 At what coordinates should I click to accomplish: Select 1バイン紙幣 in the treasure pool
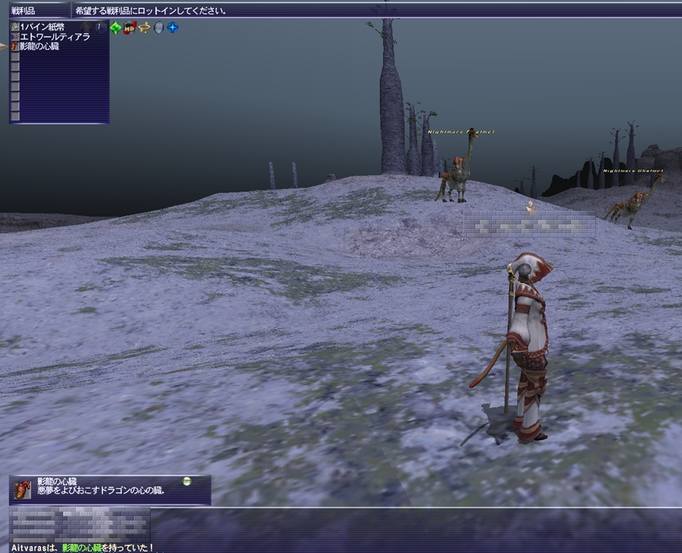[x=42, y=27]
